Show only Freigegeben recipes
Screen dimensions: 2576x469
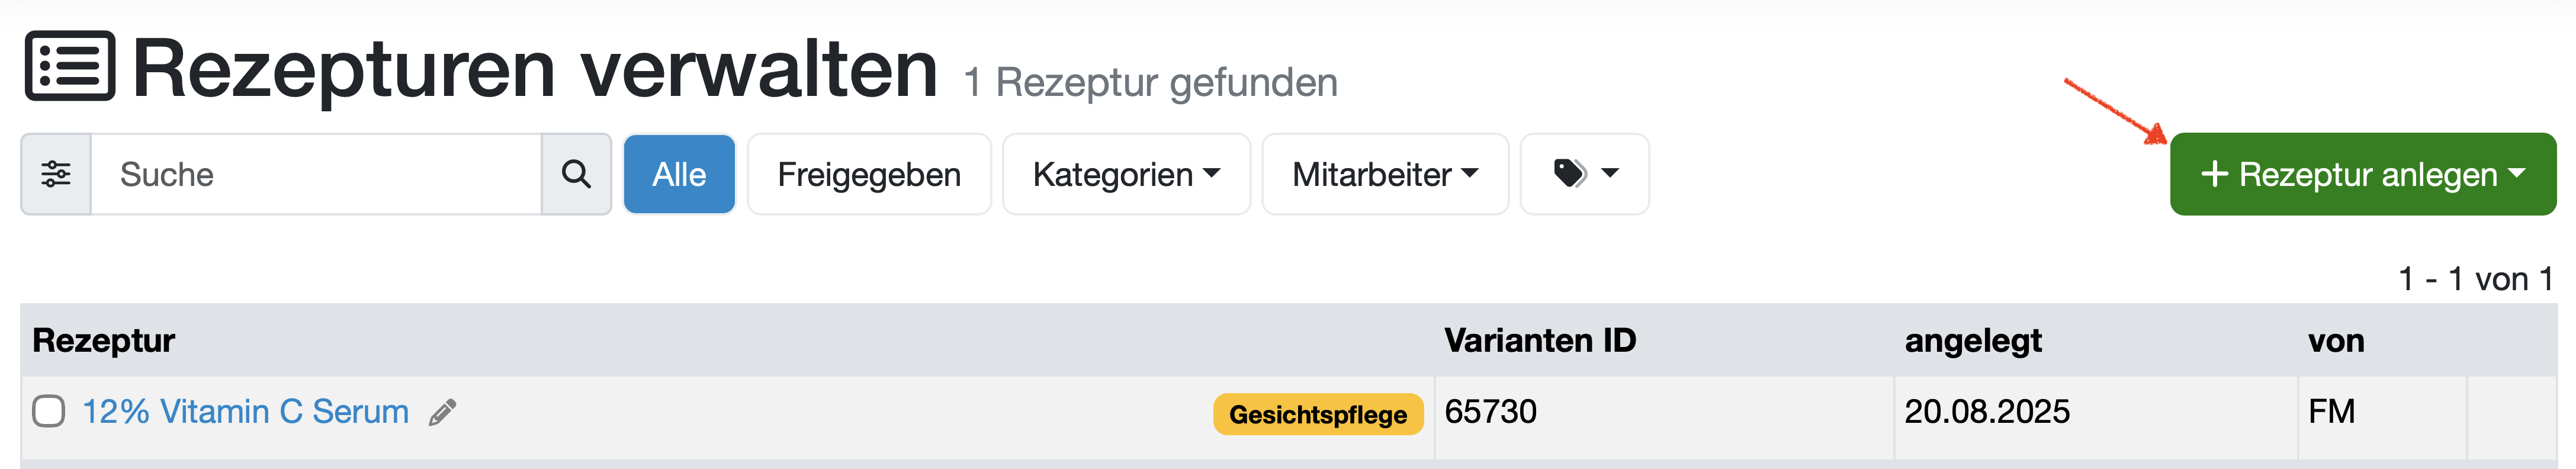868,174
